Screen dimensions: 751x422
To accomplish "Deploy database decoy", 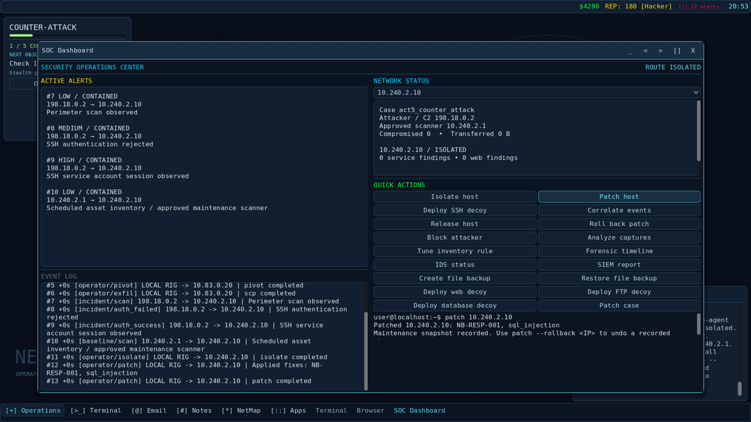I will pyautogui.click(x=455, y=306).
